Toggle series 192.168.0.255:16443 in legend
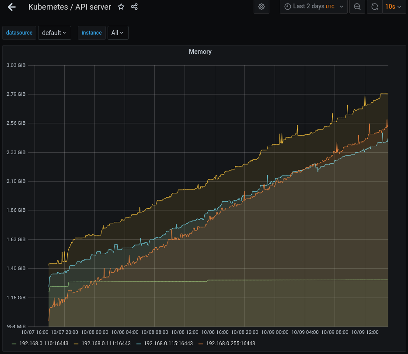This screenshot has height=354, width=408. 230,343
